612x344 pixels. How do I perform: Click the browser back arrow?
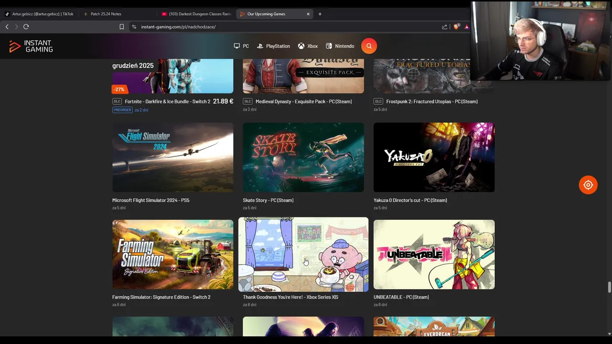[x=7, y=27]
